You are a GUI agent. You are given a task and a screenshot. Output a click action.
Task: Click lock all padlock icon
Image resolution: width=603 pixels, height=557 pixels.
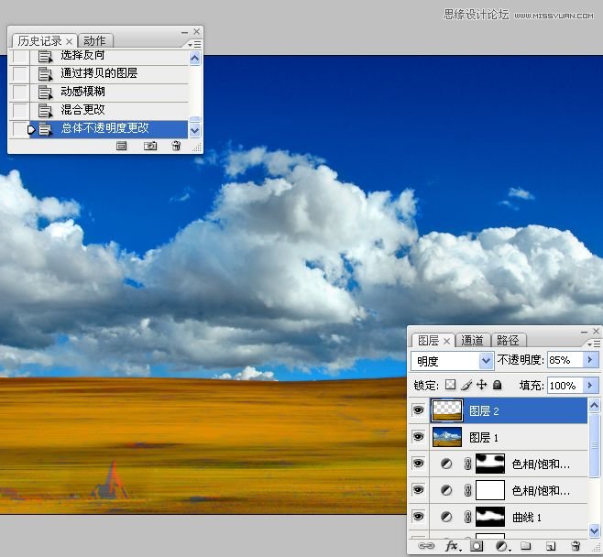498,385
